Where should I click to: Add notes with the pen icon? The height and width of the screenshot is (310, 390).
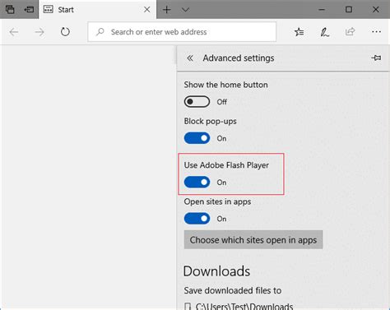(x=324, y=32)
